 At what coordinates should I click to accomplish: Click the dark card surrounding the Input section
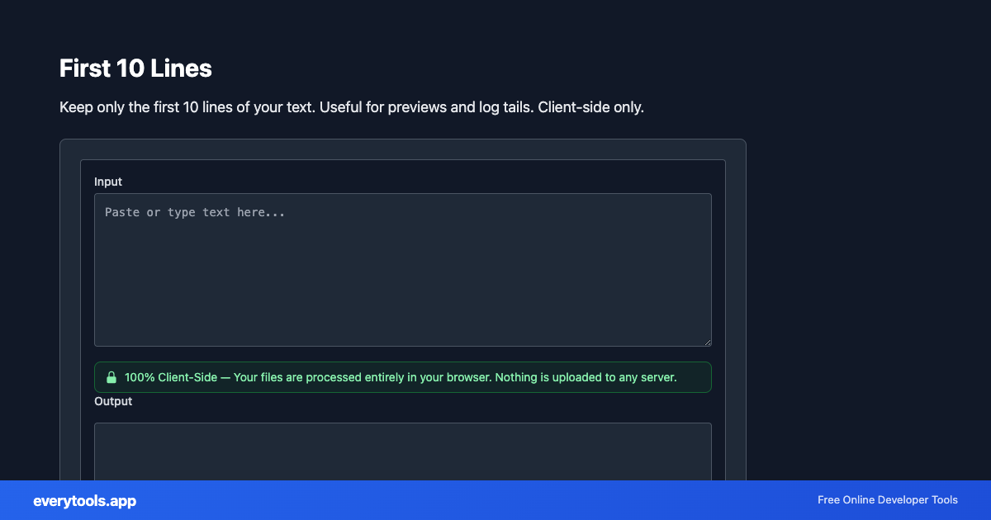(402, 169)
